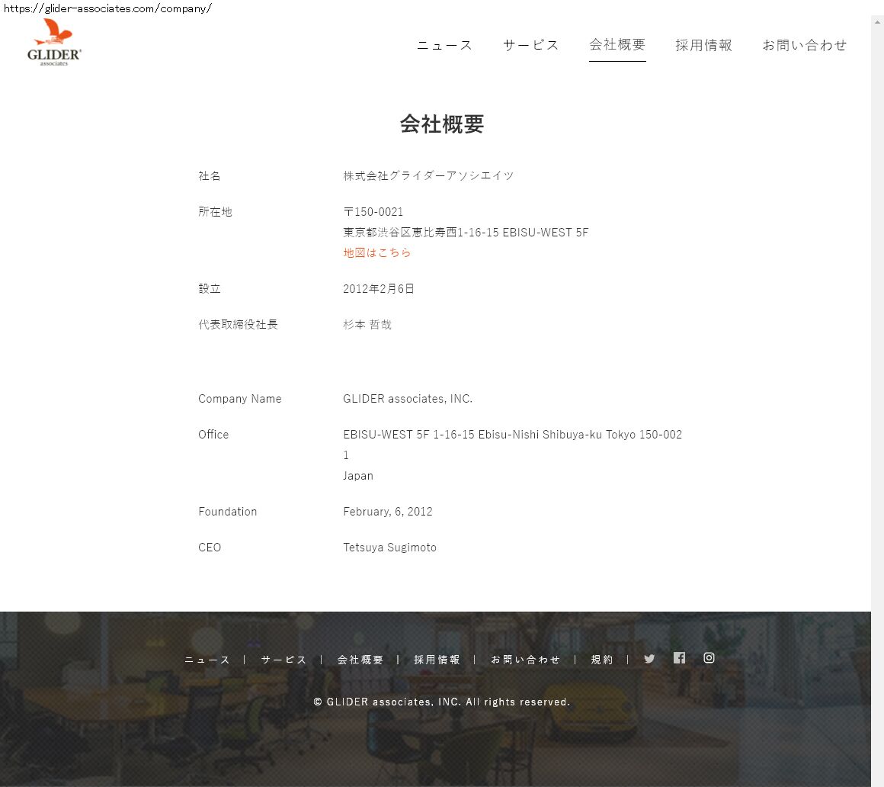Image resolution: width=884 pixels, height=787 pixels.
Task: Open サービス in top navigation
Action: pyautogui.click(x=530, y=45)
